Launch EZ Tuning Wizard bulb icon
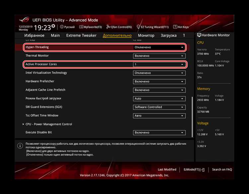 [138, 27]
